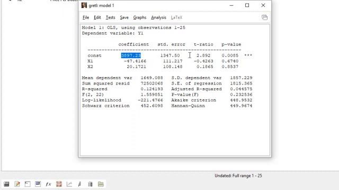Open the databases icon in toolbar

click(x=90, y=184)
